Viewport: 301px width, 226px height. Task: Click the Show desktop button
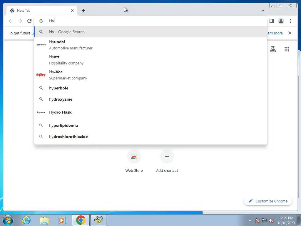tap(299, 220)
